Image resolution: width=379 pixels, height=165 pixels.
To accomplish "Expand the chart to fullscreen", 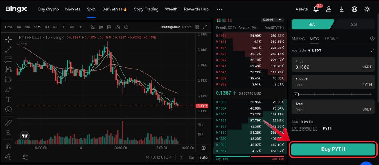I will click(x=205, y=27).
